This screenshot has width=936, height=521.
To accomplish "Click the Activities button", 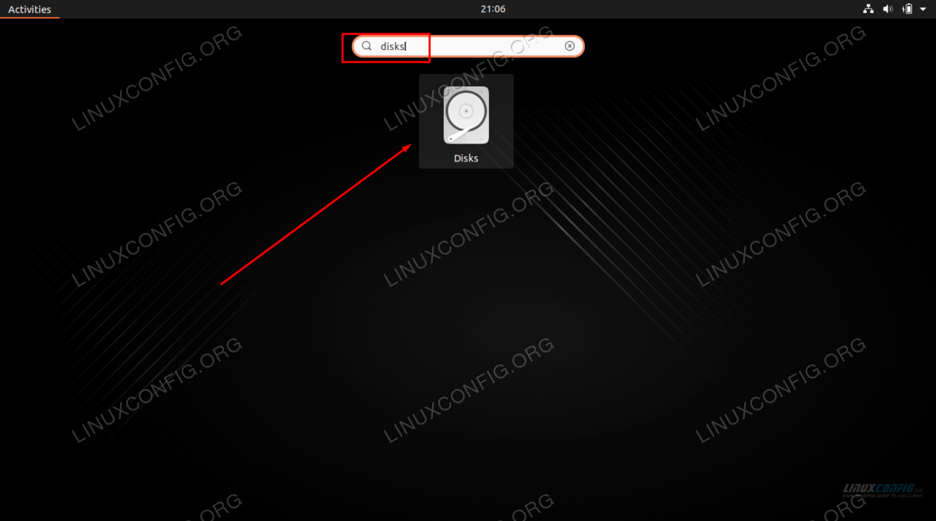I will (x=30, y=9).
